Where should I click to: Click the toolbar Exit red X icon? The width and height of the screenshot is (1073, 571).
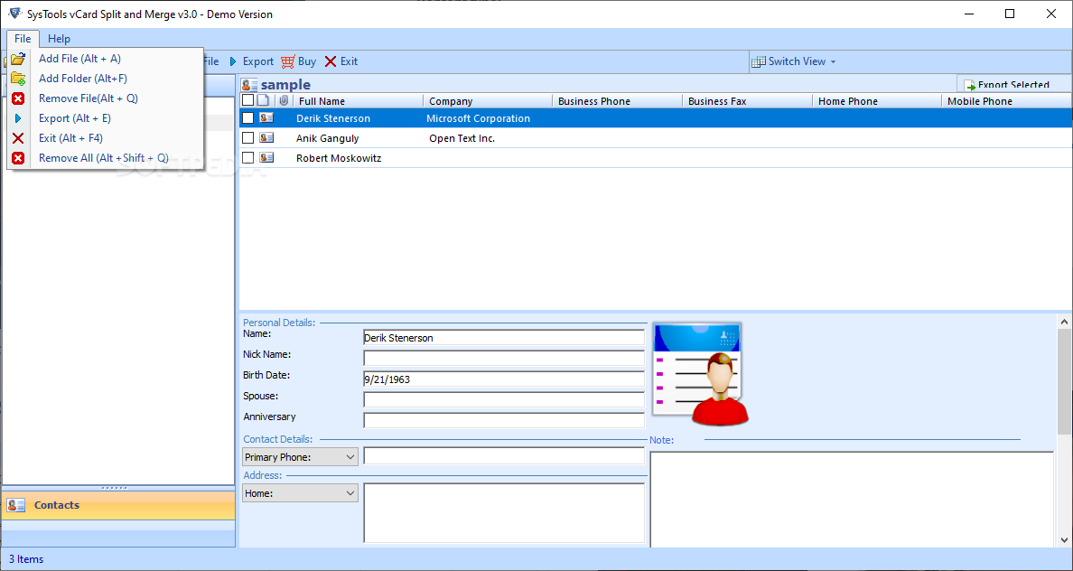331,61
